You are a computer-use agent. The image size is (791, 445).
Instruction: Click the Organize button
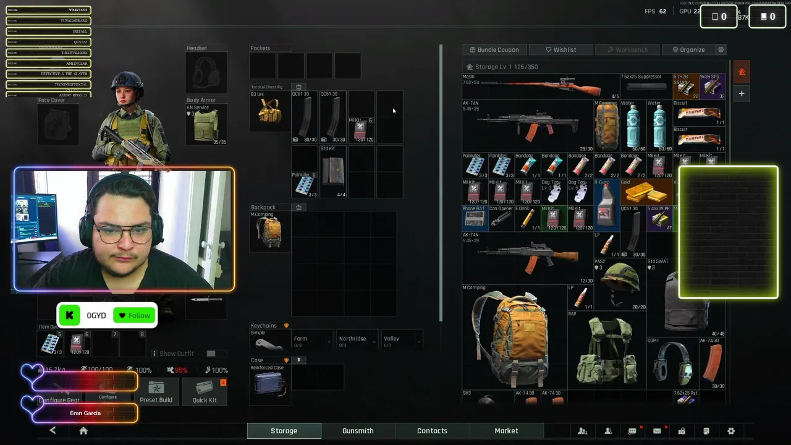pyautogui.click(x=688, y=49)
